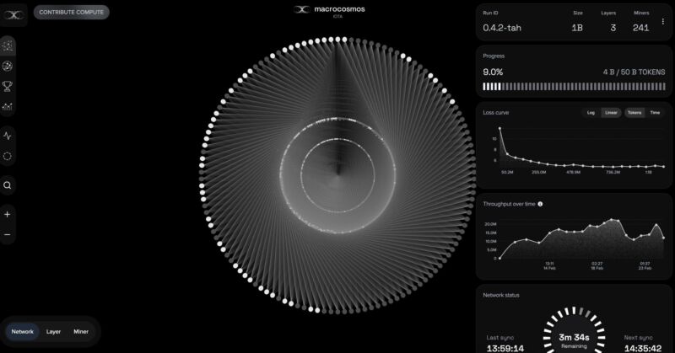
Task: Select the Network tab
Action: (23, 332)
